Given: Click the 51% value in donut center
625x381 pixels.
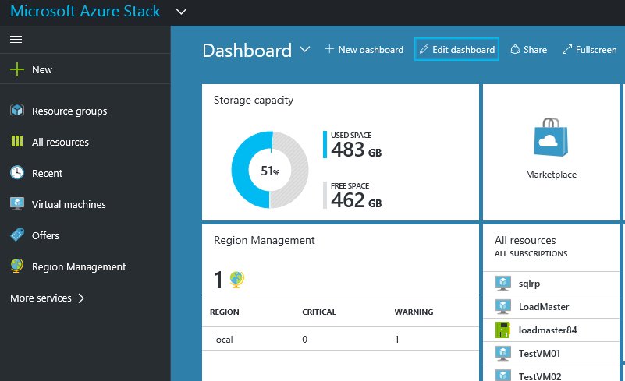Looking at the screenshot, I should [270, 171].
